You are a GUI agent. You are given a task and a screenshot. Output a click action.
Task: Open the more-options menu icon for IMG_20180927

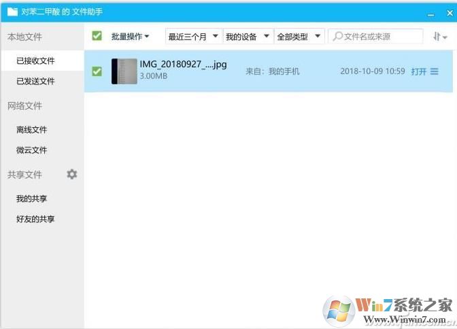[435, 71]
